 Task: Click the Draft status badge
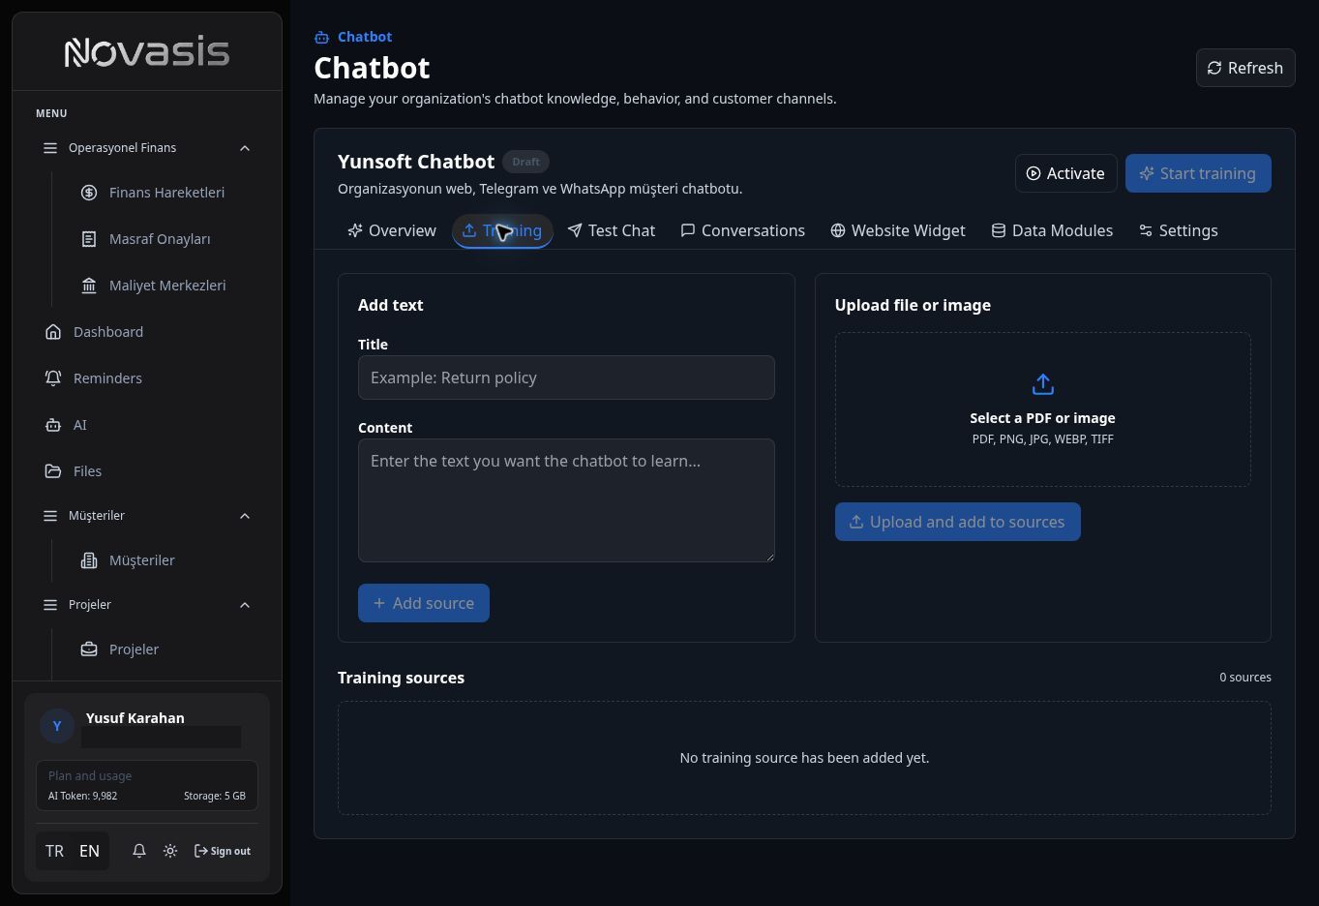(525, 162)
